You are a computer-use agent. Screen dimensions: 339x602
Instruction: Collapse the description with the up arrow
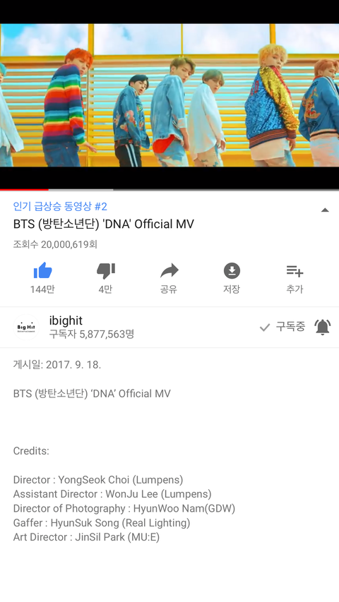pos(325,210)
